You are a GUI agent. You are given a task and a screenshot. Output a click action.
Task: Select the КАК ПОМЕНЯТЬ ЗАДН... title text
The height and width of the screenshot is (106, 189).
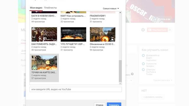(44, 44)
